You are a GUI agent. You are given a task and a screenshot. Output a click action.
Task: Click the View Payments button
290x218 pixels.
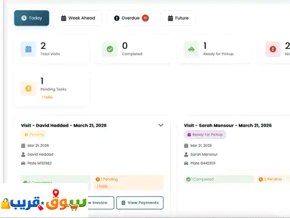[x=140, y=202]
